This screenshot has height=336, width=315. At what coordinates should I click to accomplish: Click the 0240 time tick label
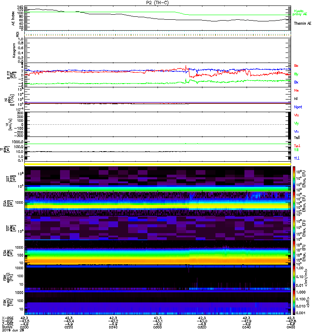pyautogui.click(x=113, y=327)
